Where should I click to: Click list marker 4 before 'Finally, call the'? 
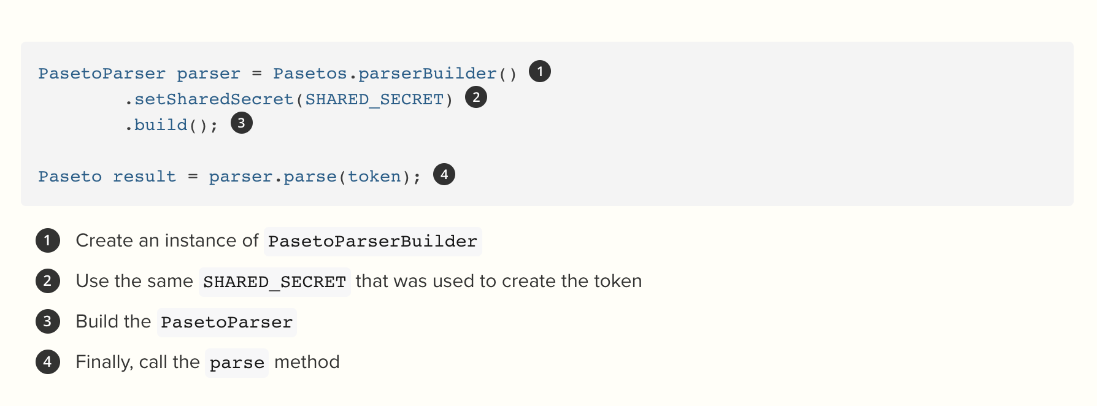[x=48, y=362]
